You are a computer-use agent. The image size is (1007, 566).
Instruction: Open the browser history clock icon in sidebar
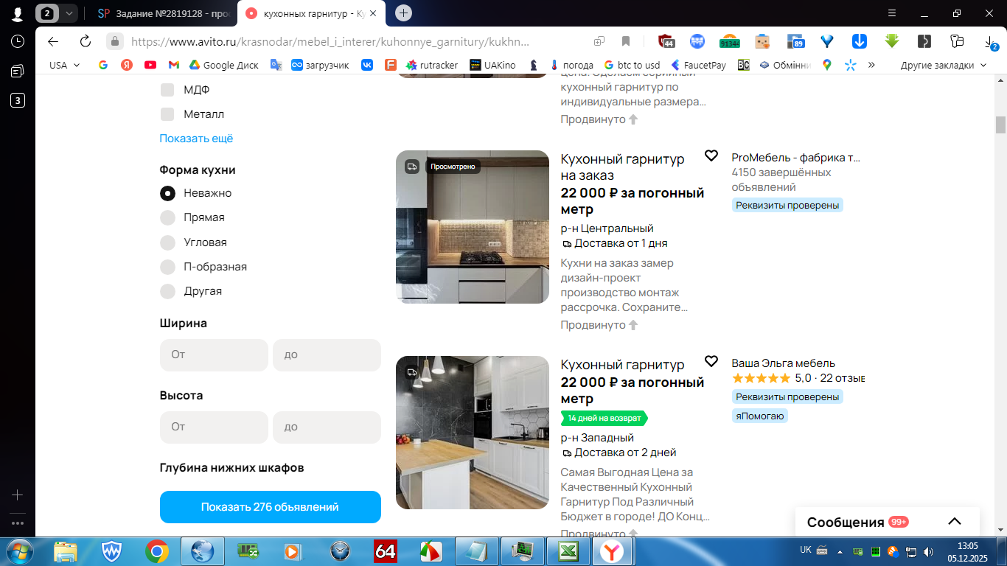pos(18,41)
